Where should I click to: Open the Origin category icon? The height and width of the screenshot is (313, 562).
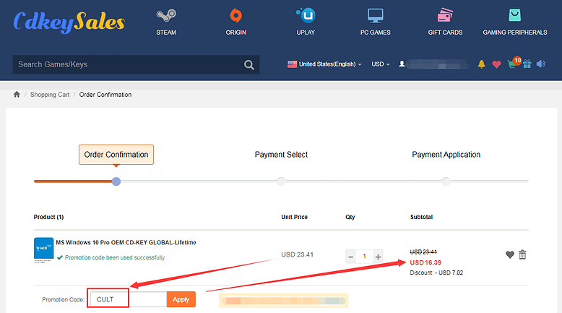pos(235,15)
